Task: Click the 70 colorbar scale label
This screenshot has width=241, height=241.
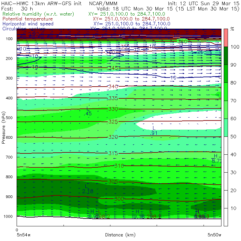Action: click(233, 101)
